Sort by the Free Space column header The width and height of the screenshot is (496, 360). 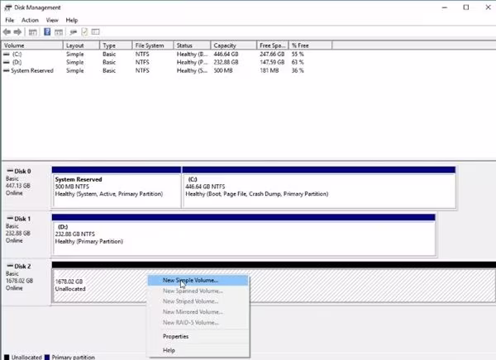point(273,45)
